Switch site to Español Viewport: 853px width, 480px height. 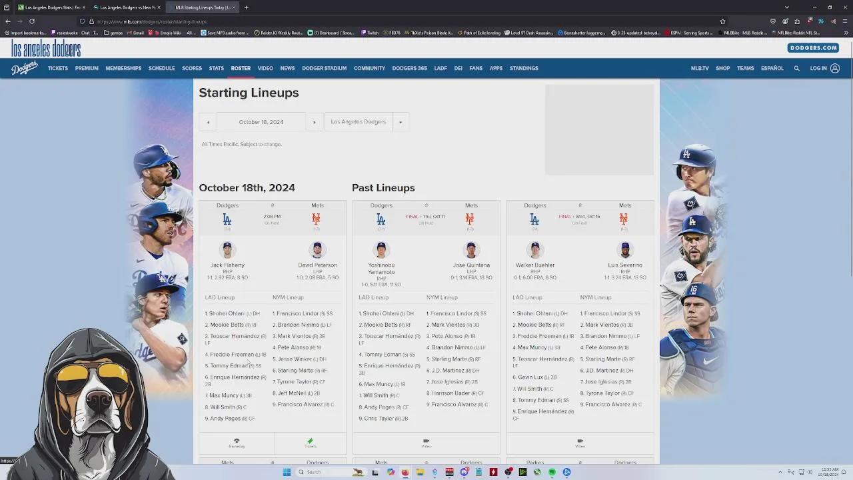pyautogui.click(x=772, y=68)
